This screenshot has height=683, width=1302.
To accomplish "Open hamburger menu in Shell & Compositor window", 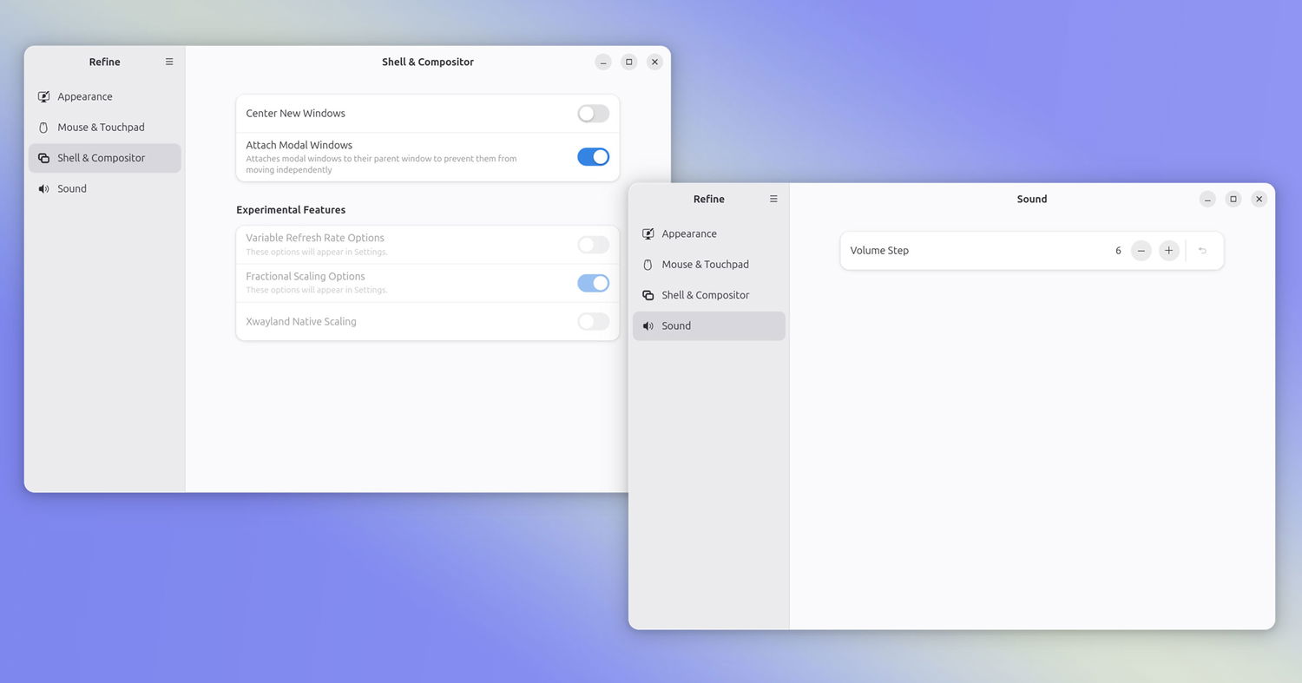I will pos(169,62).
